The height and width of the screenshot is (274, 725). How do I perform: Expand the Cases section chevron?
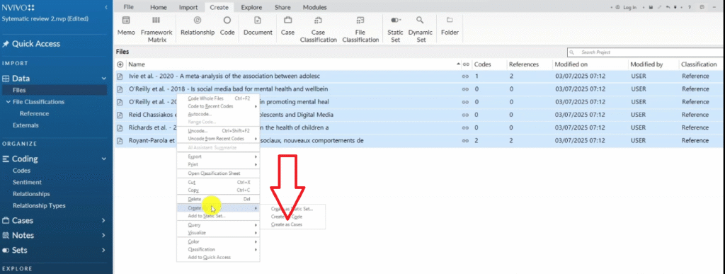[103, 220]
